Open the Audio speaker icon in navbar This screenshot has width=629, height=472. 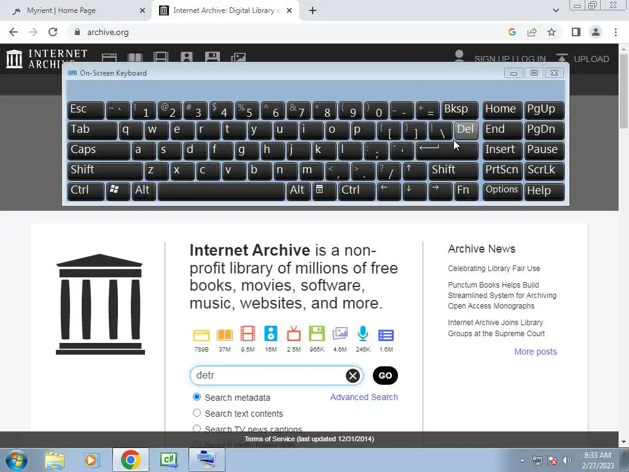(x=187, y=57)
